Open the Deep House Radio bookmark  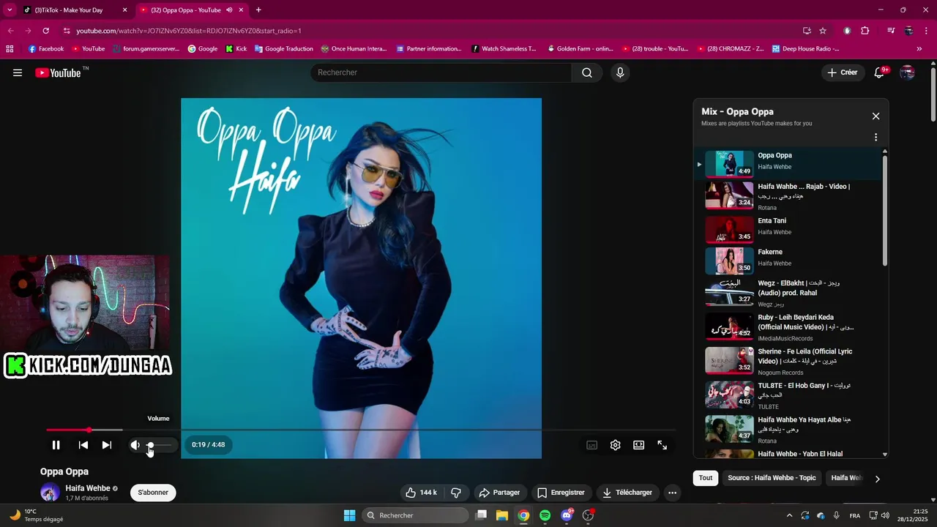click(805, 49)
